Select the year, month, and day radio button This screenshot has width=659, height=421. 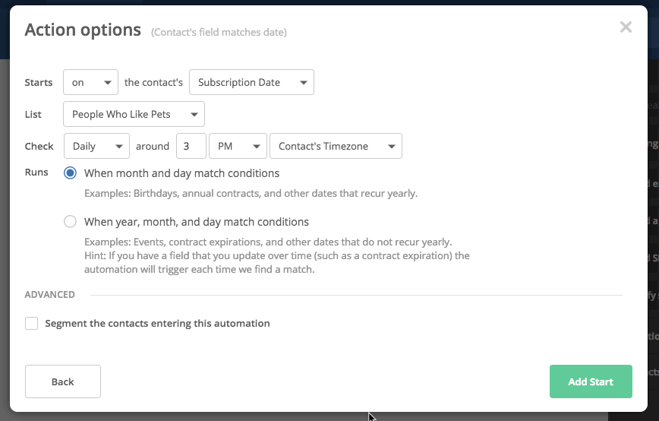71,222
